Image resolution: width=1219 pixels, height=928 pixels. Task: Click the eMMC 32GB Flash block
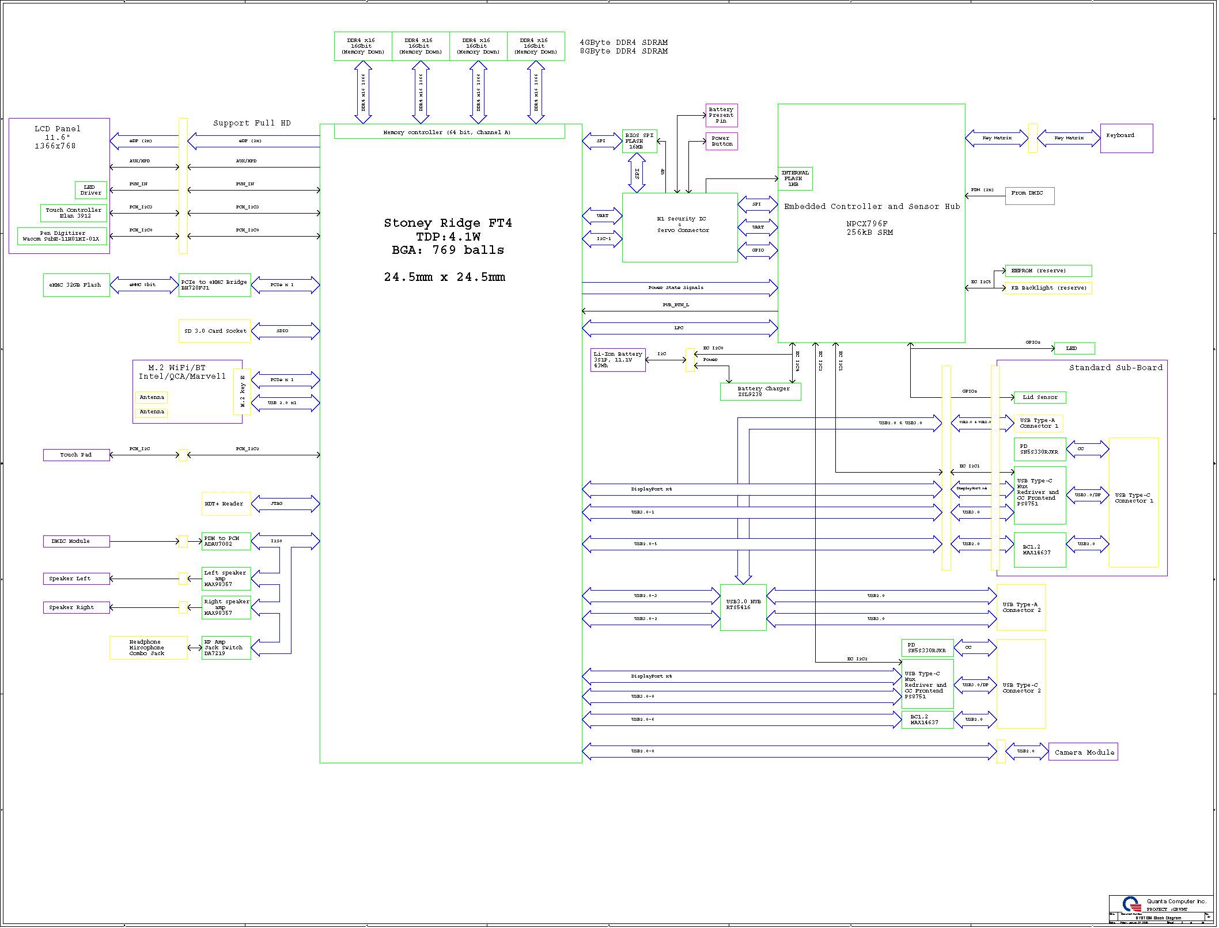[x=76, y=285]
